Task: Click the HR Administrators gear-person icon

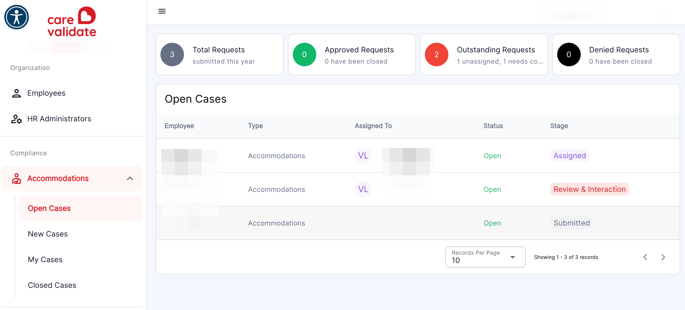Action: [16, 119]
